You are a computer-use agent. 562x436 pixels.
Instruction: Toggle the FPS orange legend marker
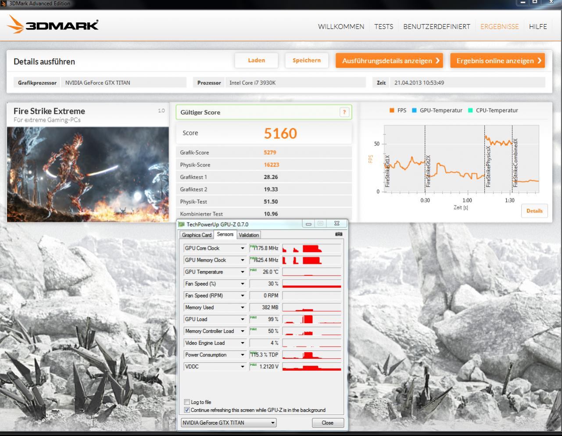pyautogui.click(x=392, y=111)
